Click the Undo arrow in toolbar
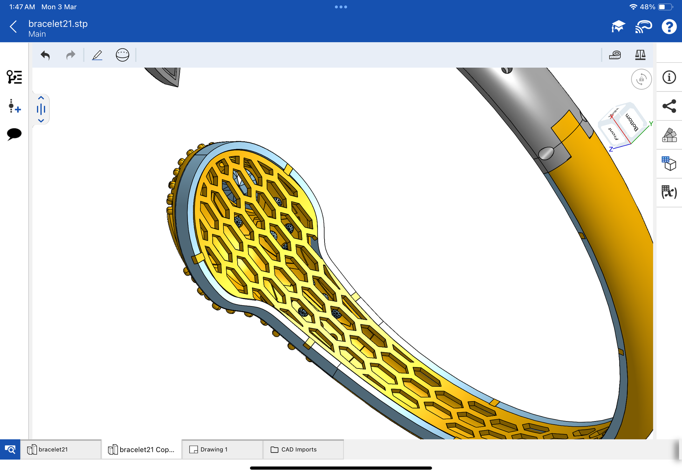This screenshot has height=474, width=682. click(45, 55)
